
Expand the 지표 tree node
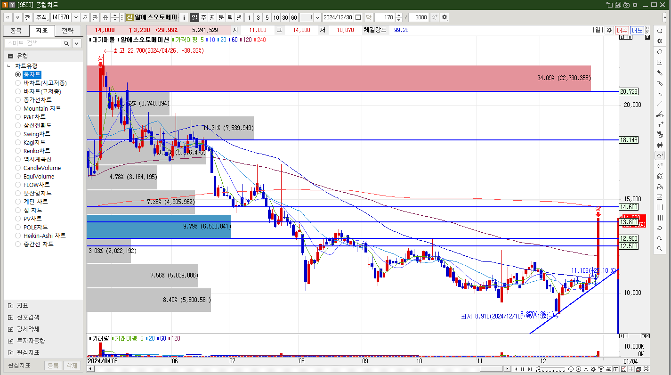click(11, 305)
